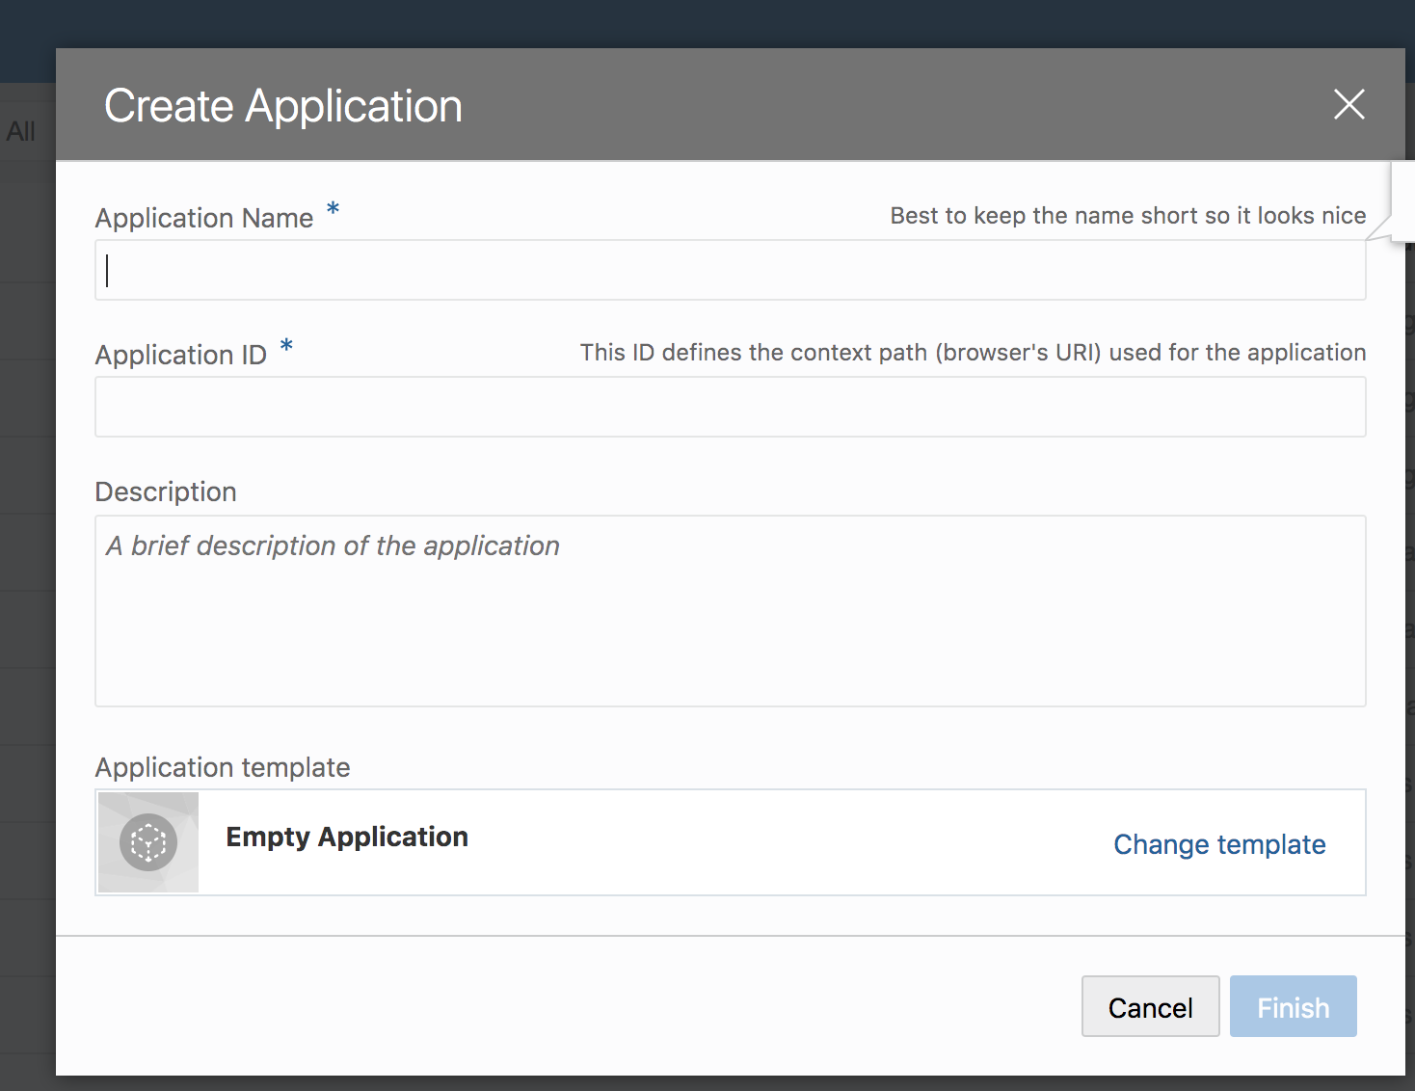Click the 'This ID defines the context path' hint
1415x1091 pixels.
point(973,352)
